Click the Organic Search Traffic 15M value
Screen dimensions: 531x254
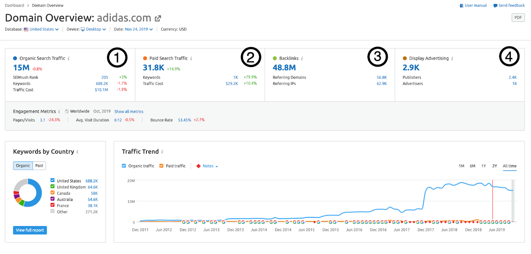pyautogui.click(x=21, y=68)
